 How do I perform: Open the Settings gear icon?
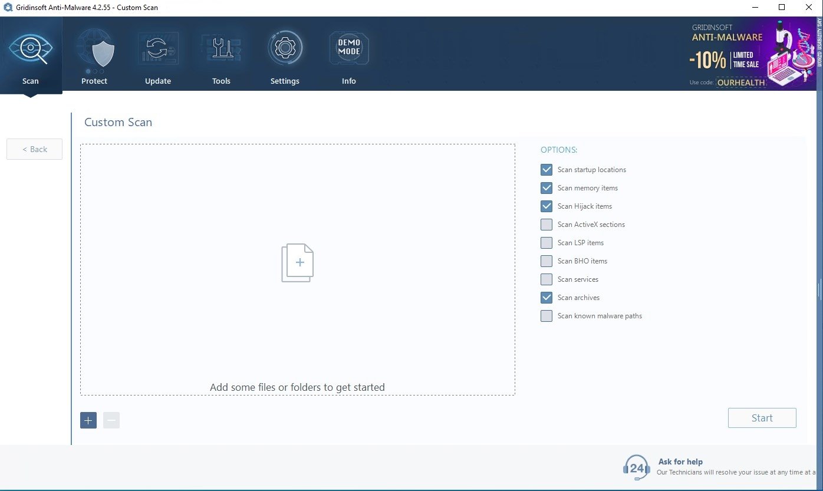[x=285, y=48]
